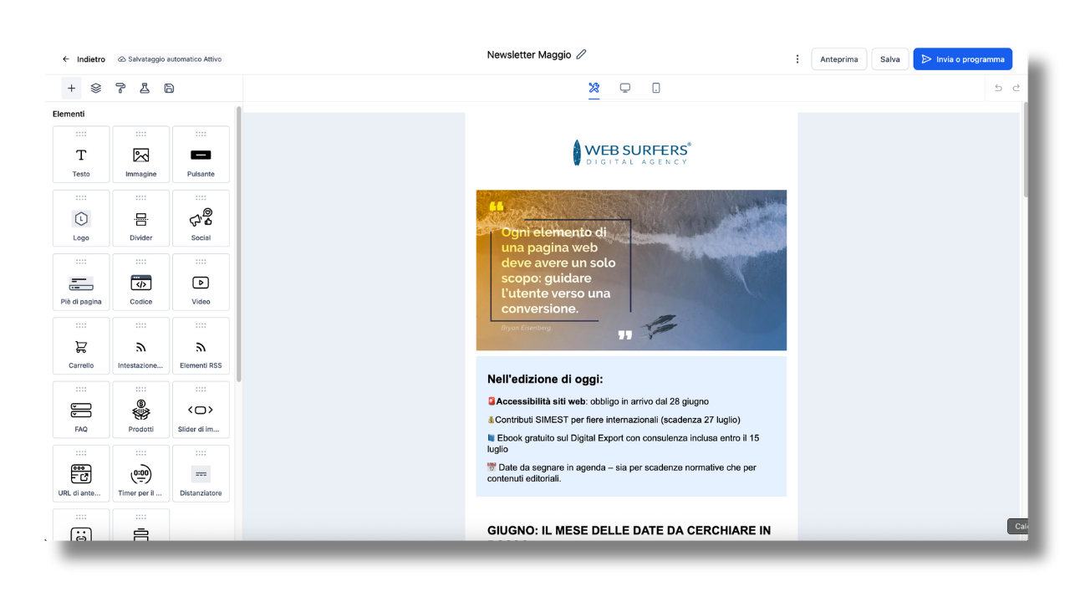Click Invia o programma
The height and width of the screenshot is (602, 1070).
[x=962, y=59]
